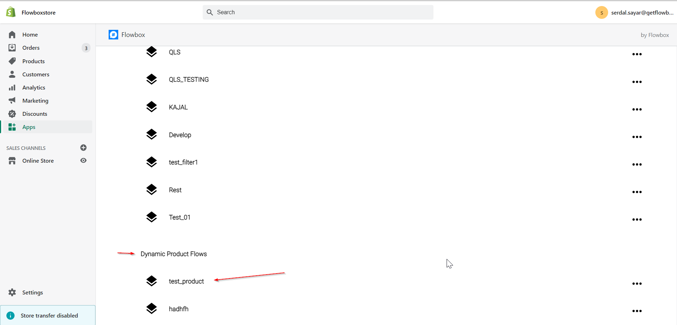Screen dimensions: 677x325
Task: Open the test_filter1 flow
Action: (x=183, y=162)
